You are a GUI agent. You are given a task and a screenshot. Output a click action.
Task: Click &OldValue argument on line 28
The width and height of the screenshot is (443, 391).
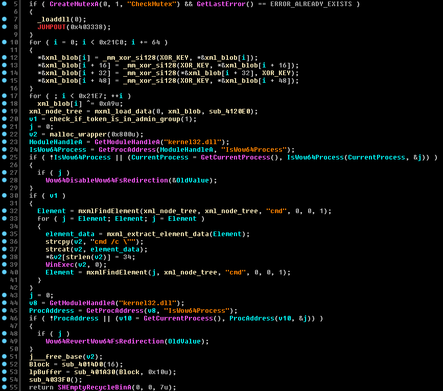191,180
